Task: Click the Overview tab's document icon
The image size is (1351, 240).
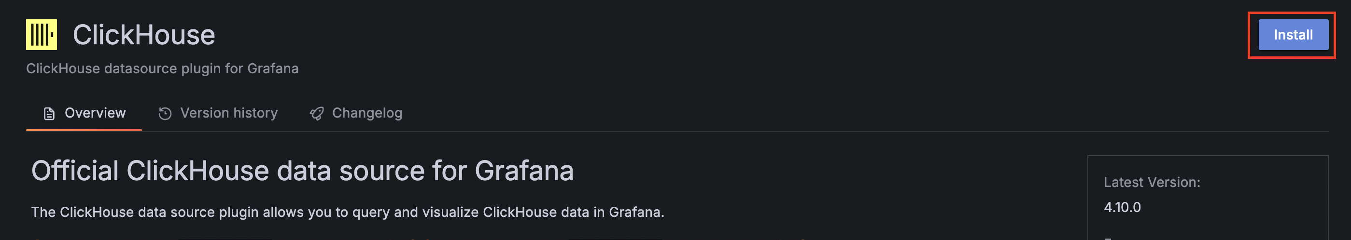Action: pyautogui.click(x=49, y=114)
